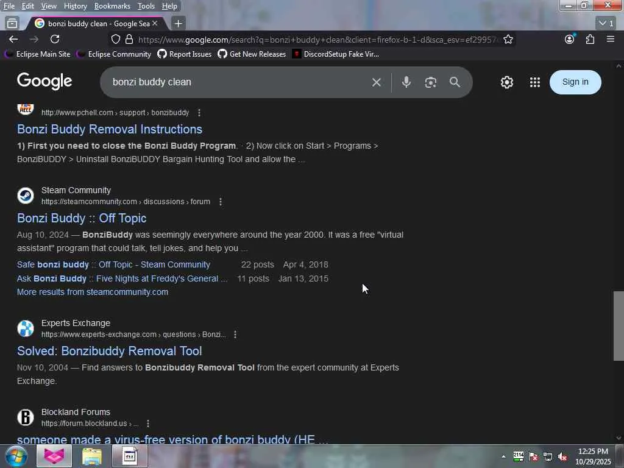Open the Help menu
The height and width of the screenshot is (468, 624).
pos(169,6)
